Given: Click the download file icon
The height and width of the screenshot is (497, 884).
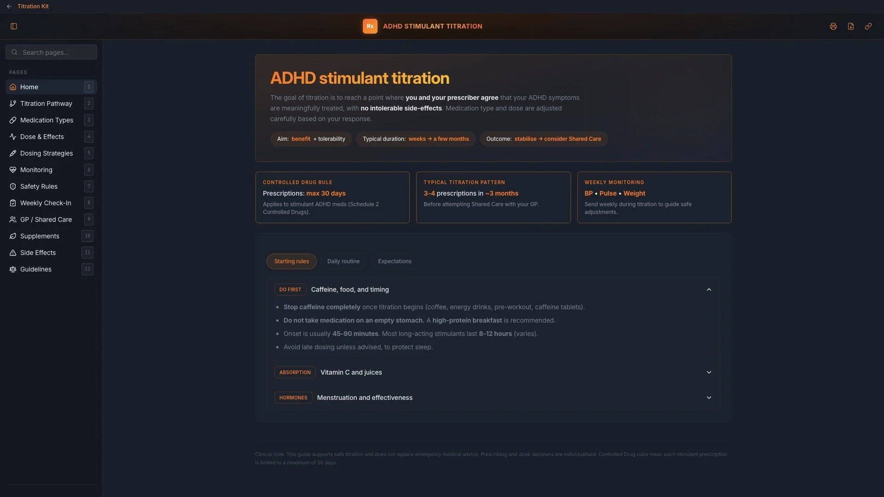Looking at the screenshot, I should [x=850, y=26].
